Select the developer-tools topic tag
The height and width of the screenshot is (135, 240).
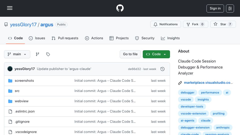pos(192,106)
